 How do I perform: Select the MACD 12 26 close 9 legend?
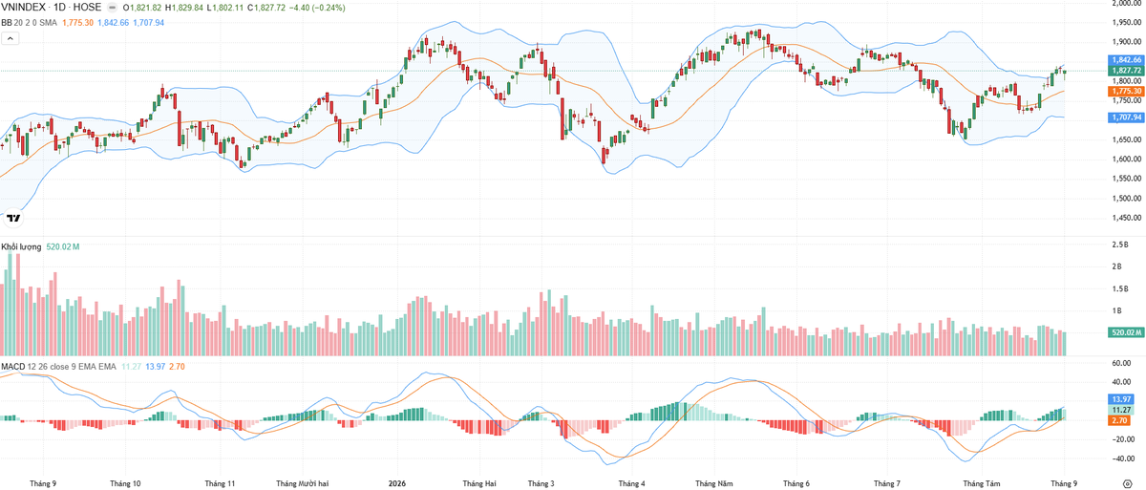[58, 367]
